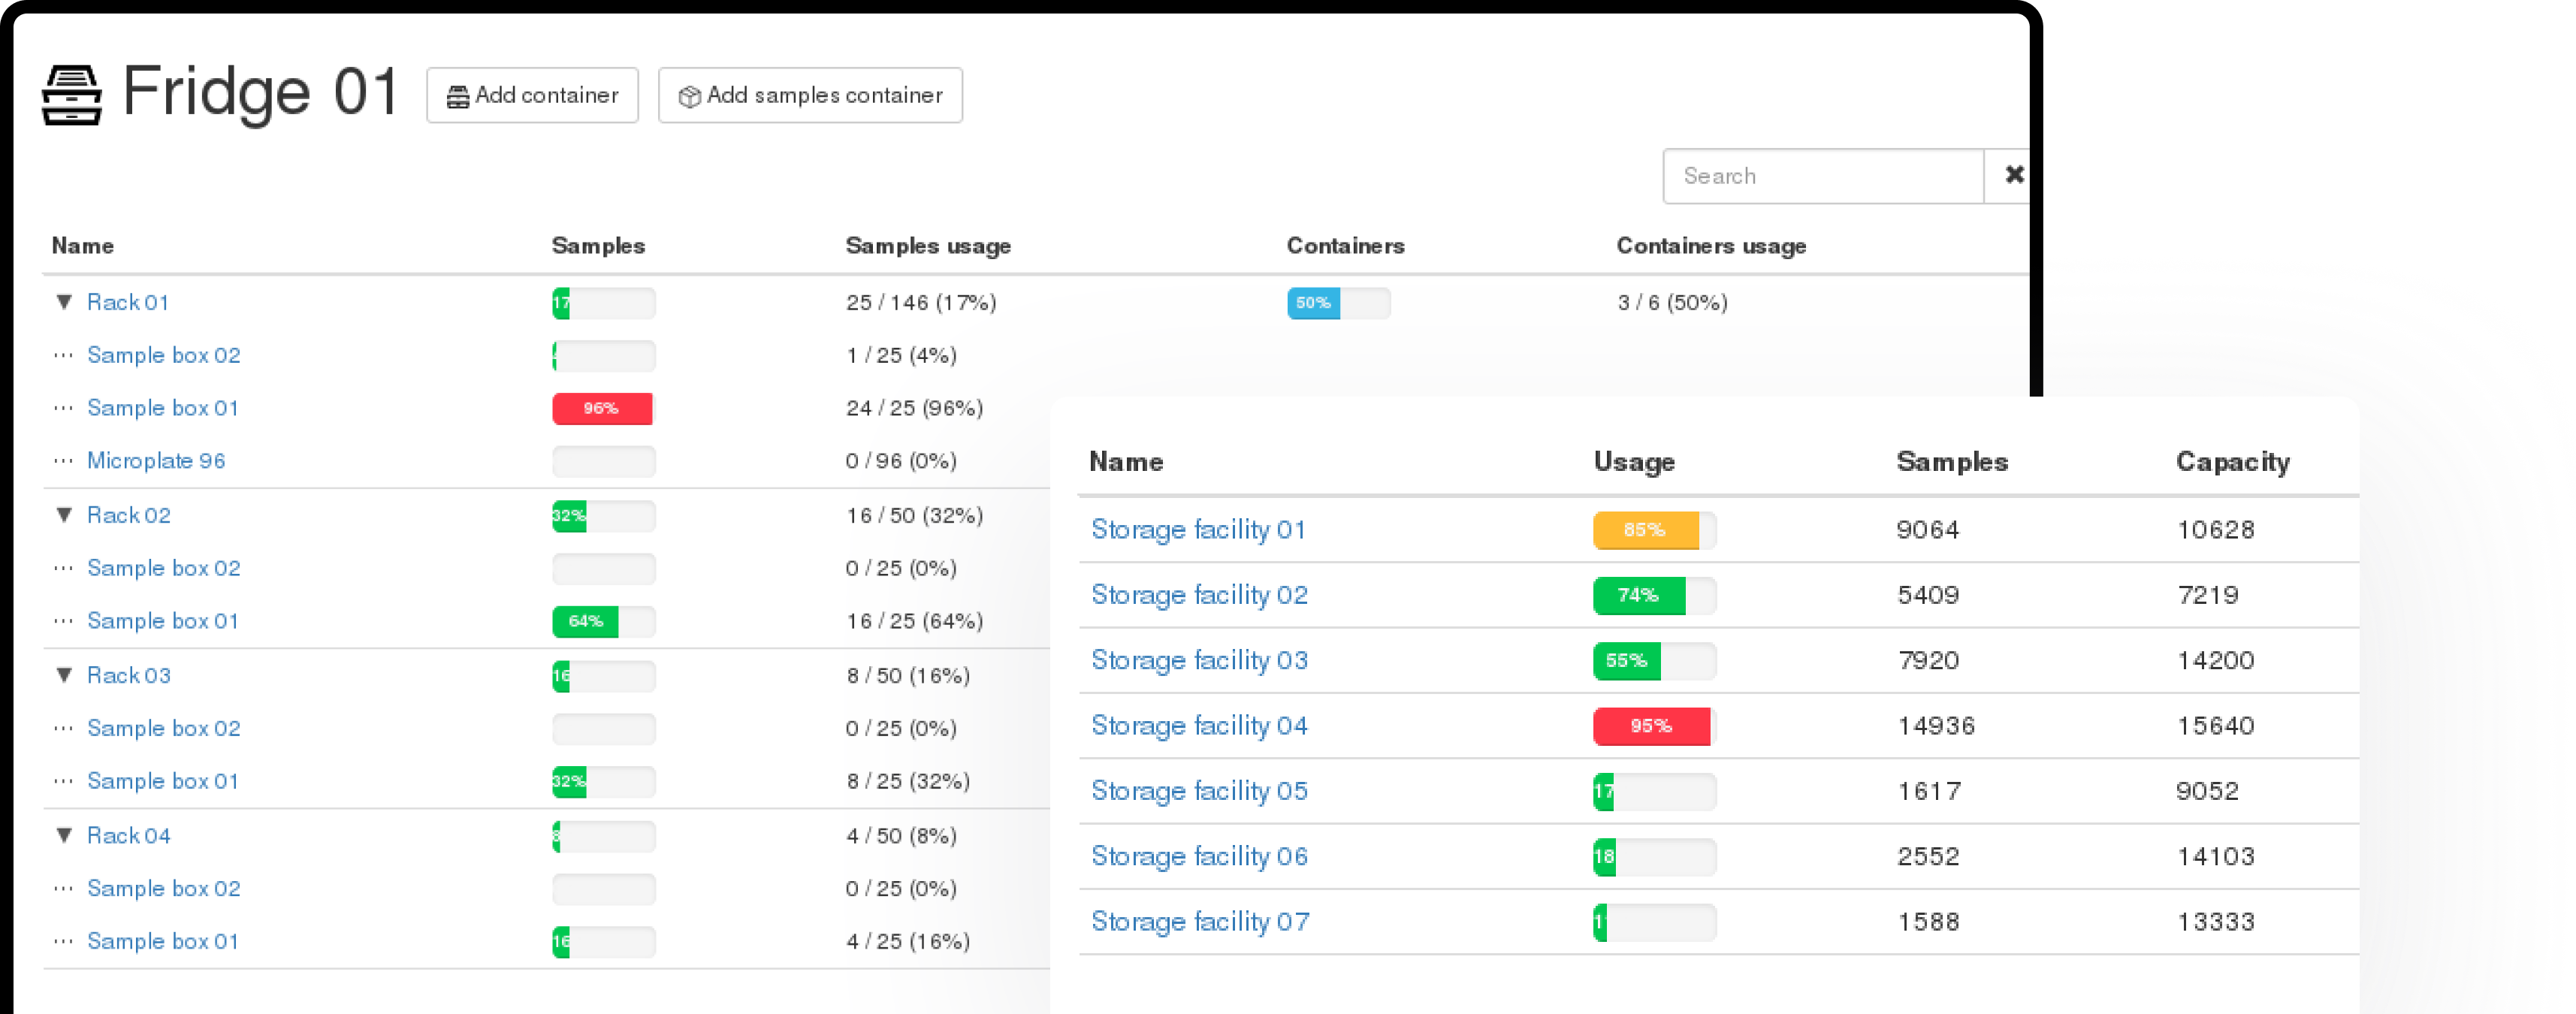Viewport: 2576px width, 1014px height.
Task: Toggle the Rack 04 expand arrow
Action: 64,835
